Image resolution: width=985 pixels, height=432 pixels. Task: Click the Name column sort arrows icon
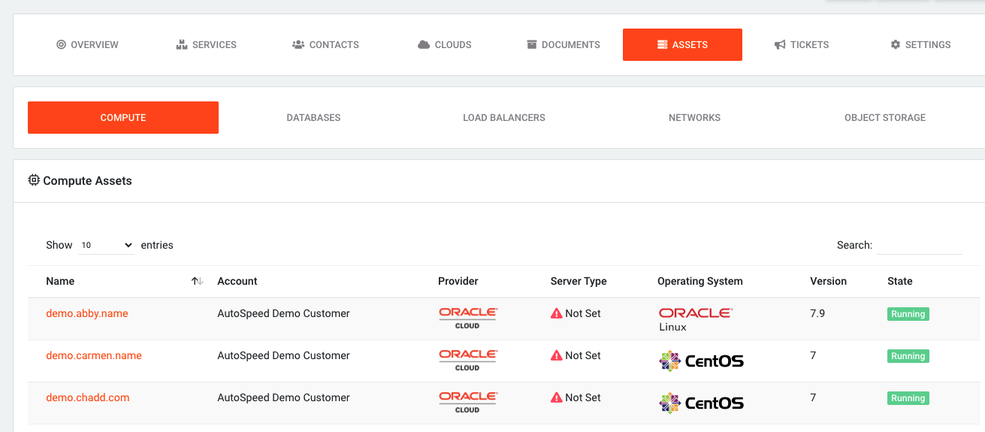tap(197, 281)
